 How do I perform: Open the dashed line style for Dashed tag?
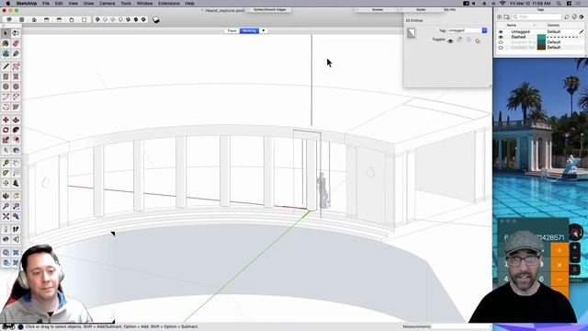561,37
